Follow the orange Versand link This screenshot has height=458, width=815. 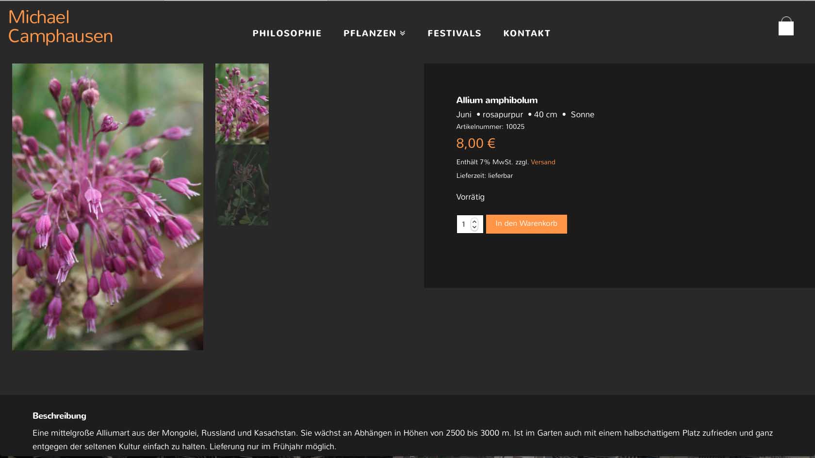coord(543,162)
